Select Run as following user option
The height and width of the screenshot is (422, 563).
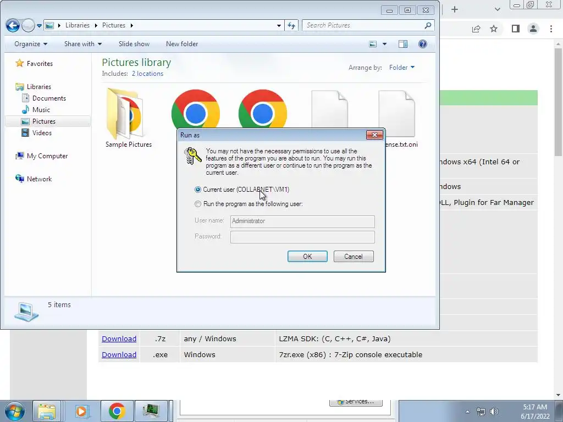[198, 204]
